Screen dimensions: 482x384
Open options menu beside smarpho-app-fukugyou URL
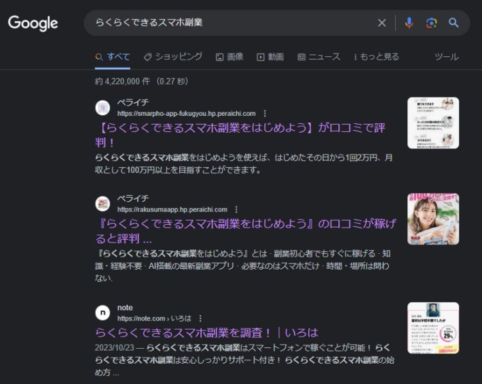(x=265, y=114)
